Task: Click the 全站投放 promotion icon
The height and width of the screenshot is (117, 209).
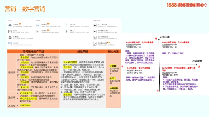Action: (10, 25)
